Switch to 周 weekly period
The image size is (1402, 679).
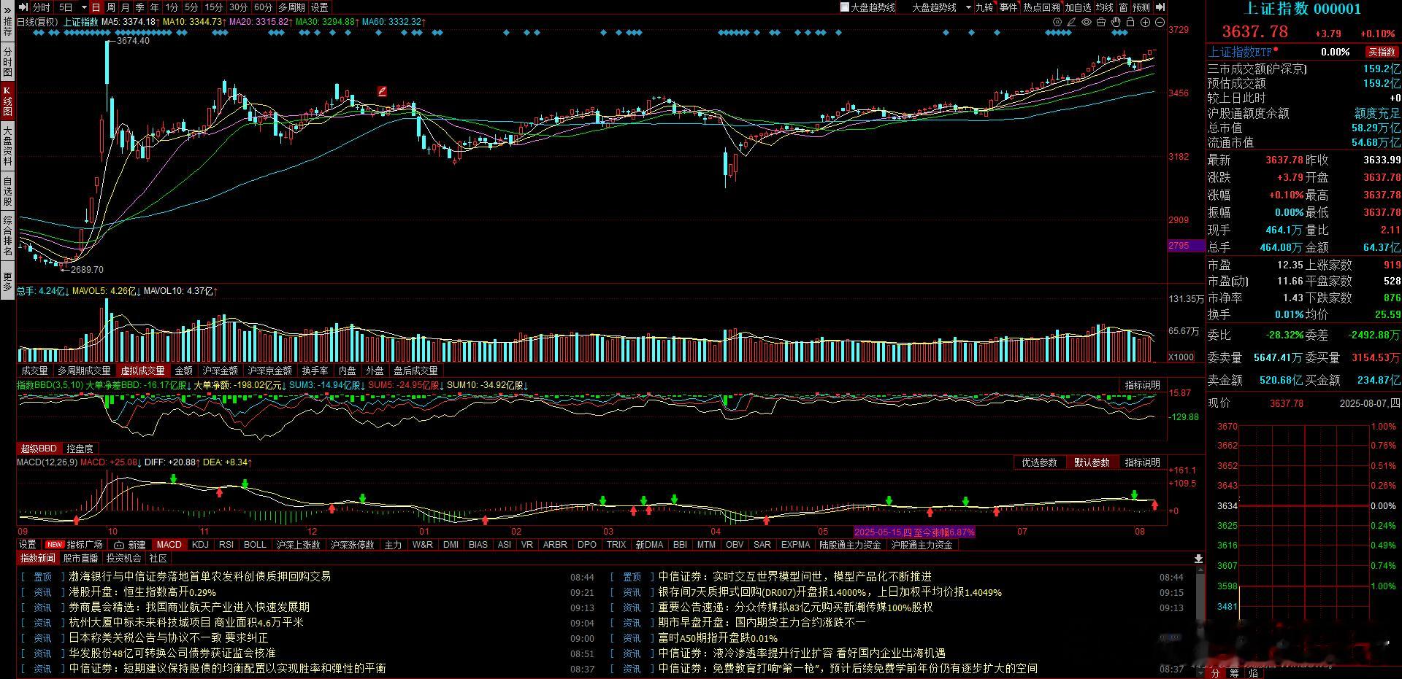[111, 7]
